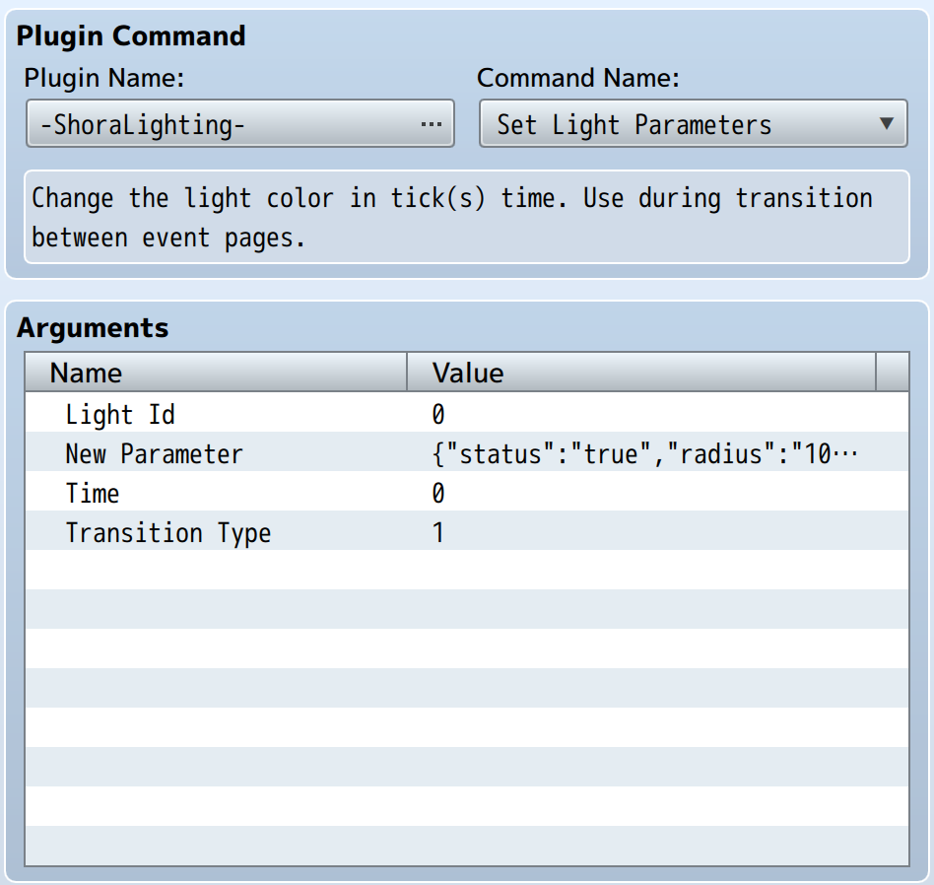Click the command description text box
This screenshot has width=934, height=885.
[x=467, y=217]
